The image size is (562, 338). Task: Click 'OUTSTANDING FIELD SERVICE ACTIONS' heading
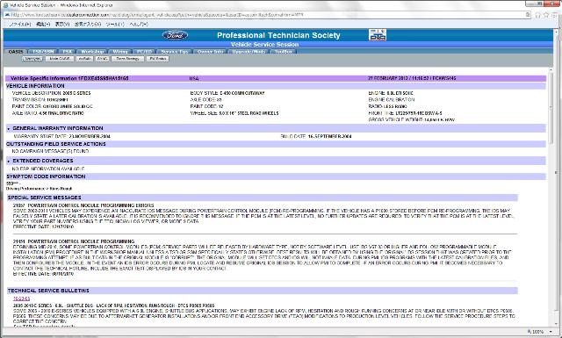[56, 144]
